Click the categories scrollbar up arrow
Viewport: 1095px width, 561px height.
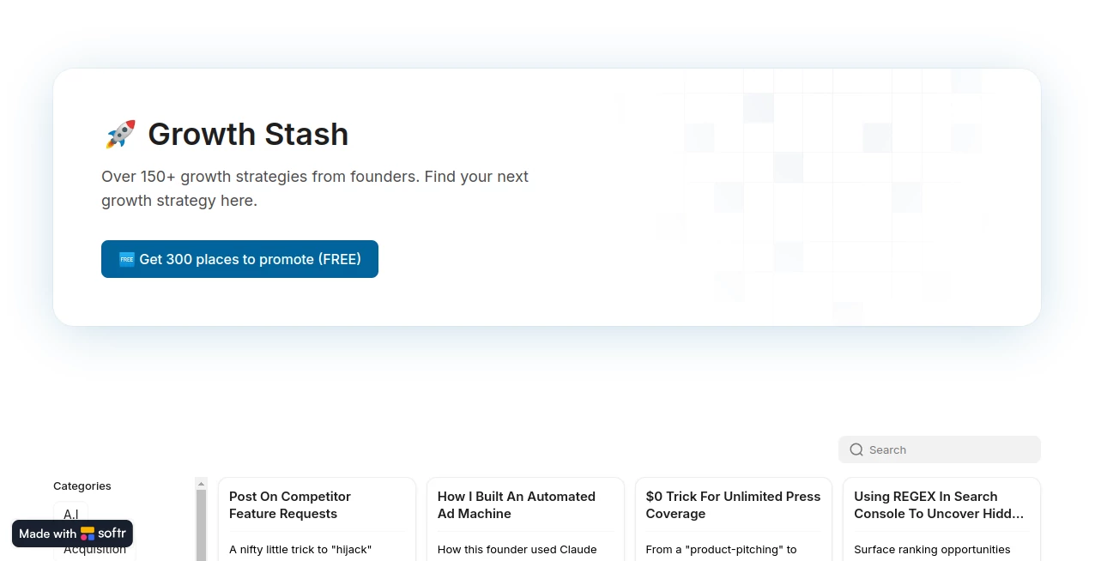[x=201, y=483]
